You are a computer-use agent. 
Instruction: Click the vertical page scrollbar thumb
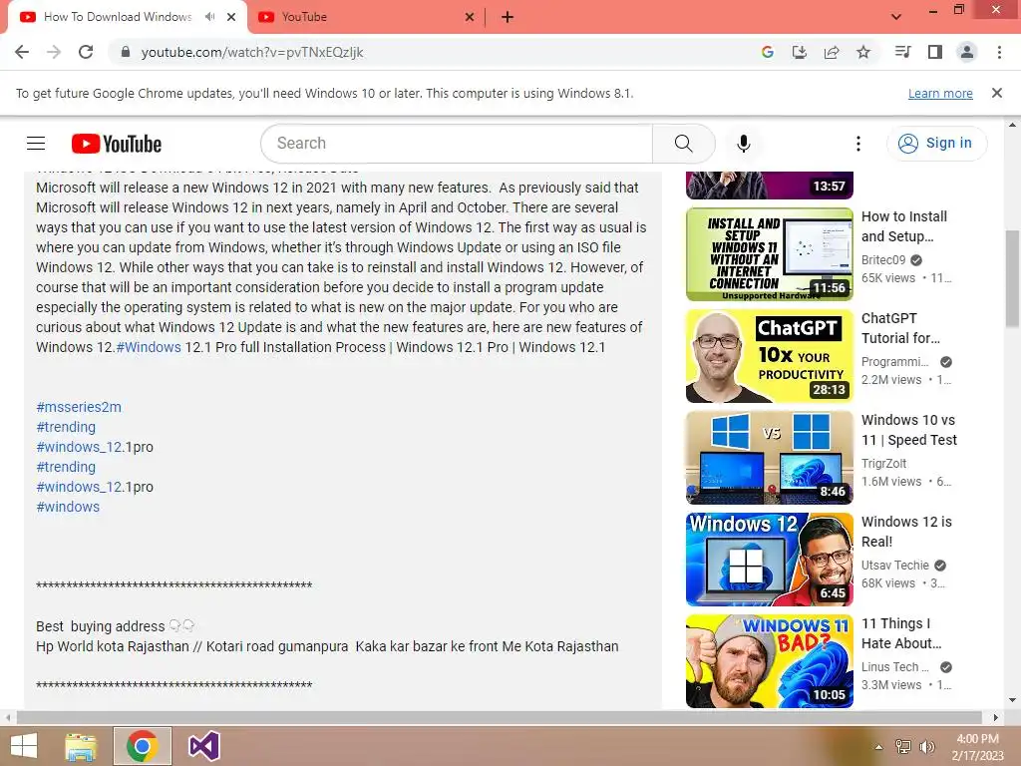(1012, 278)
